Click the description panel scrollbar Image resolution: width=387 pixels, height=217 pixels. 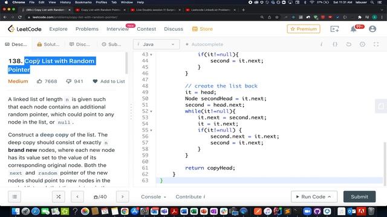coord(126,63)
